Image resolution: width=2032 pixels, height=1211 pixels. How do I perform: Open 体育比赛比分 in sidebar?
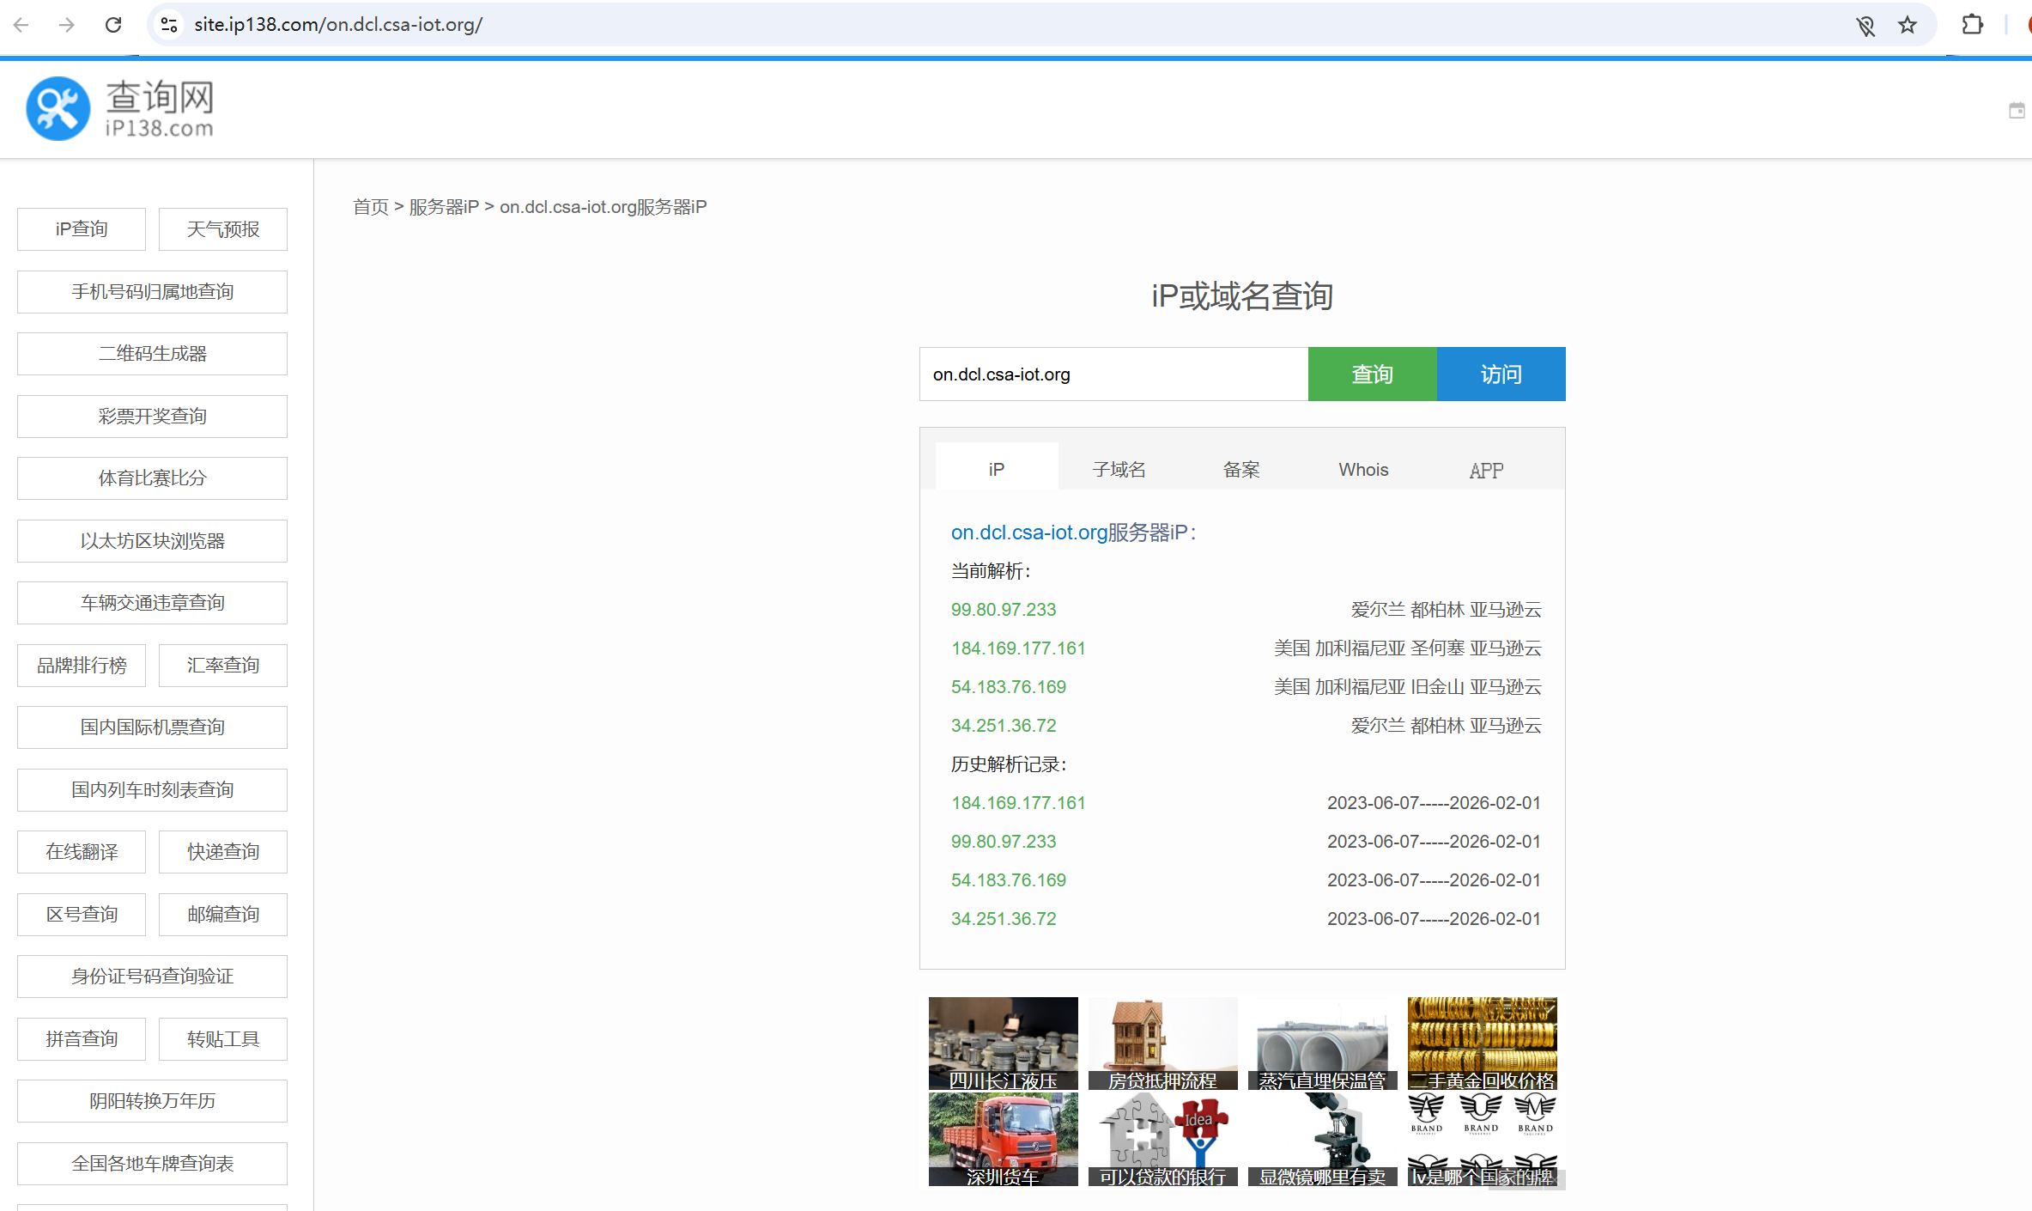(152, 478)
